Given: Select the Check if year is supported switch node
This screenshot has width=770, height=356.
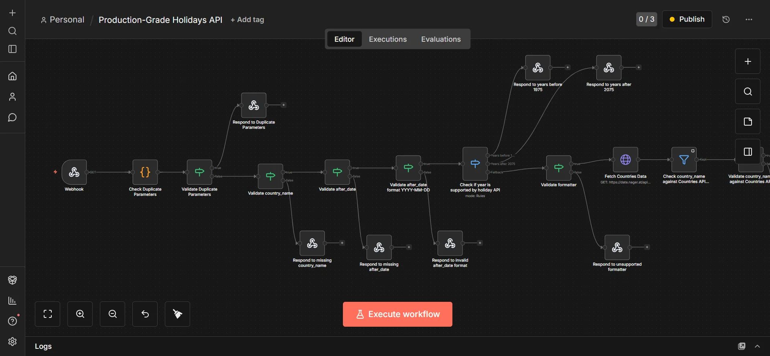Looking at the screenshot, I should [475, 164].
